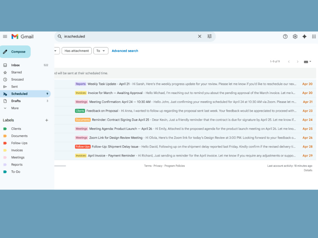
Task: Compose a new email
Action: [15, 52]
